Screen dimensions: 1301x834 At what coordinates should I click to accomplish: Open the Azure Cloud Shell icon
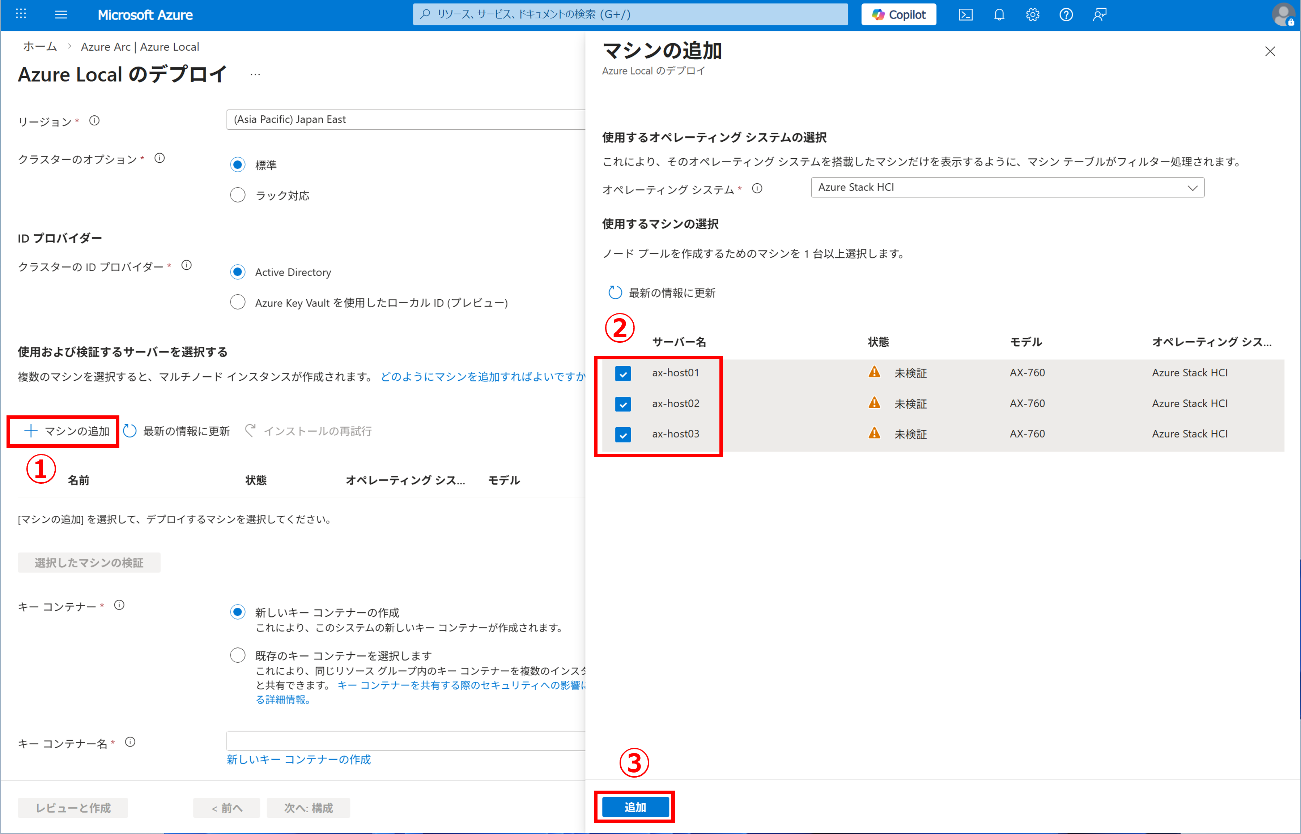[966, 14]
